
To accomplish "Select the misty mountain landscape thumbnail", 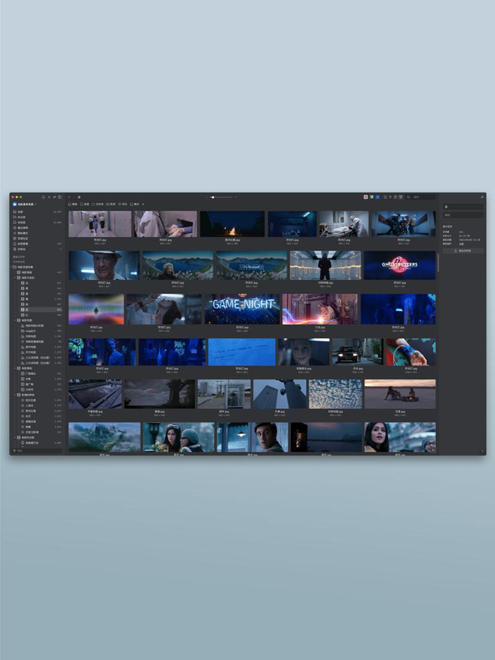I will tap(105, 437).
